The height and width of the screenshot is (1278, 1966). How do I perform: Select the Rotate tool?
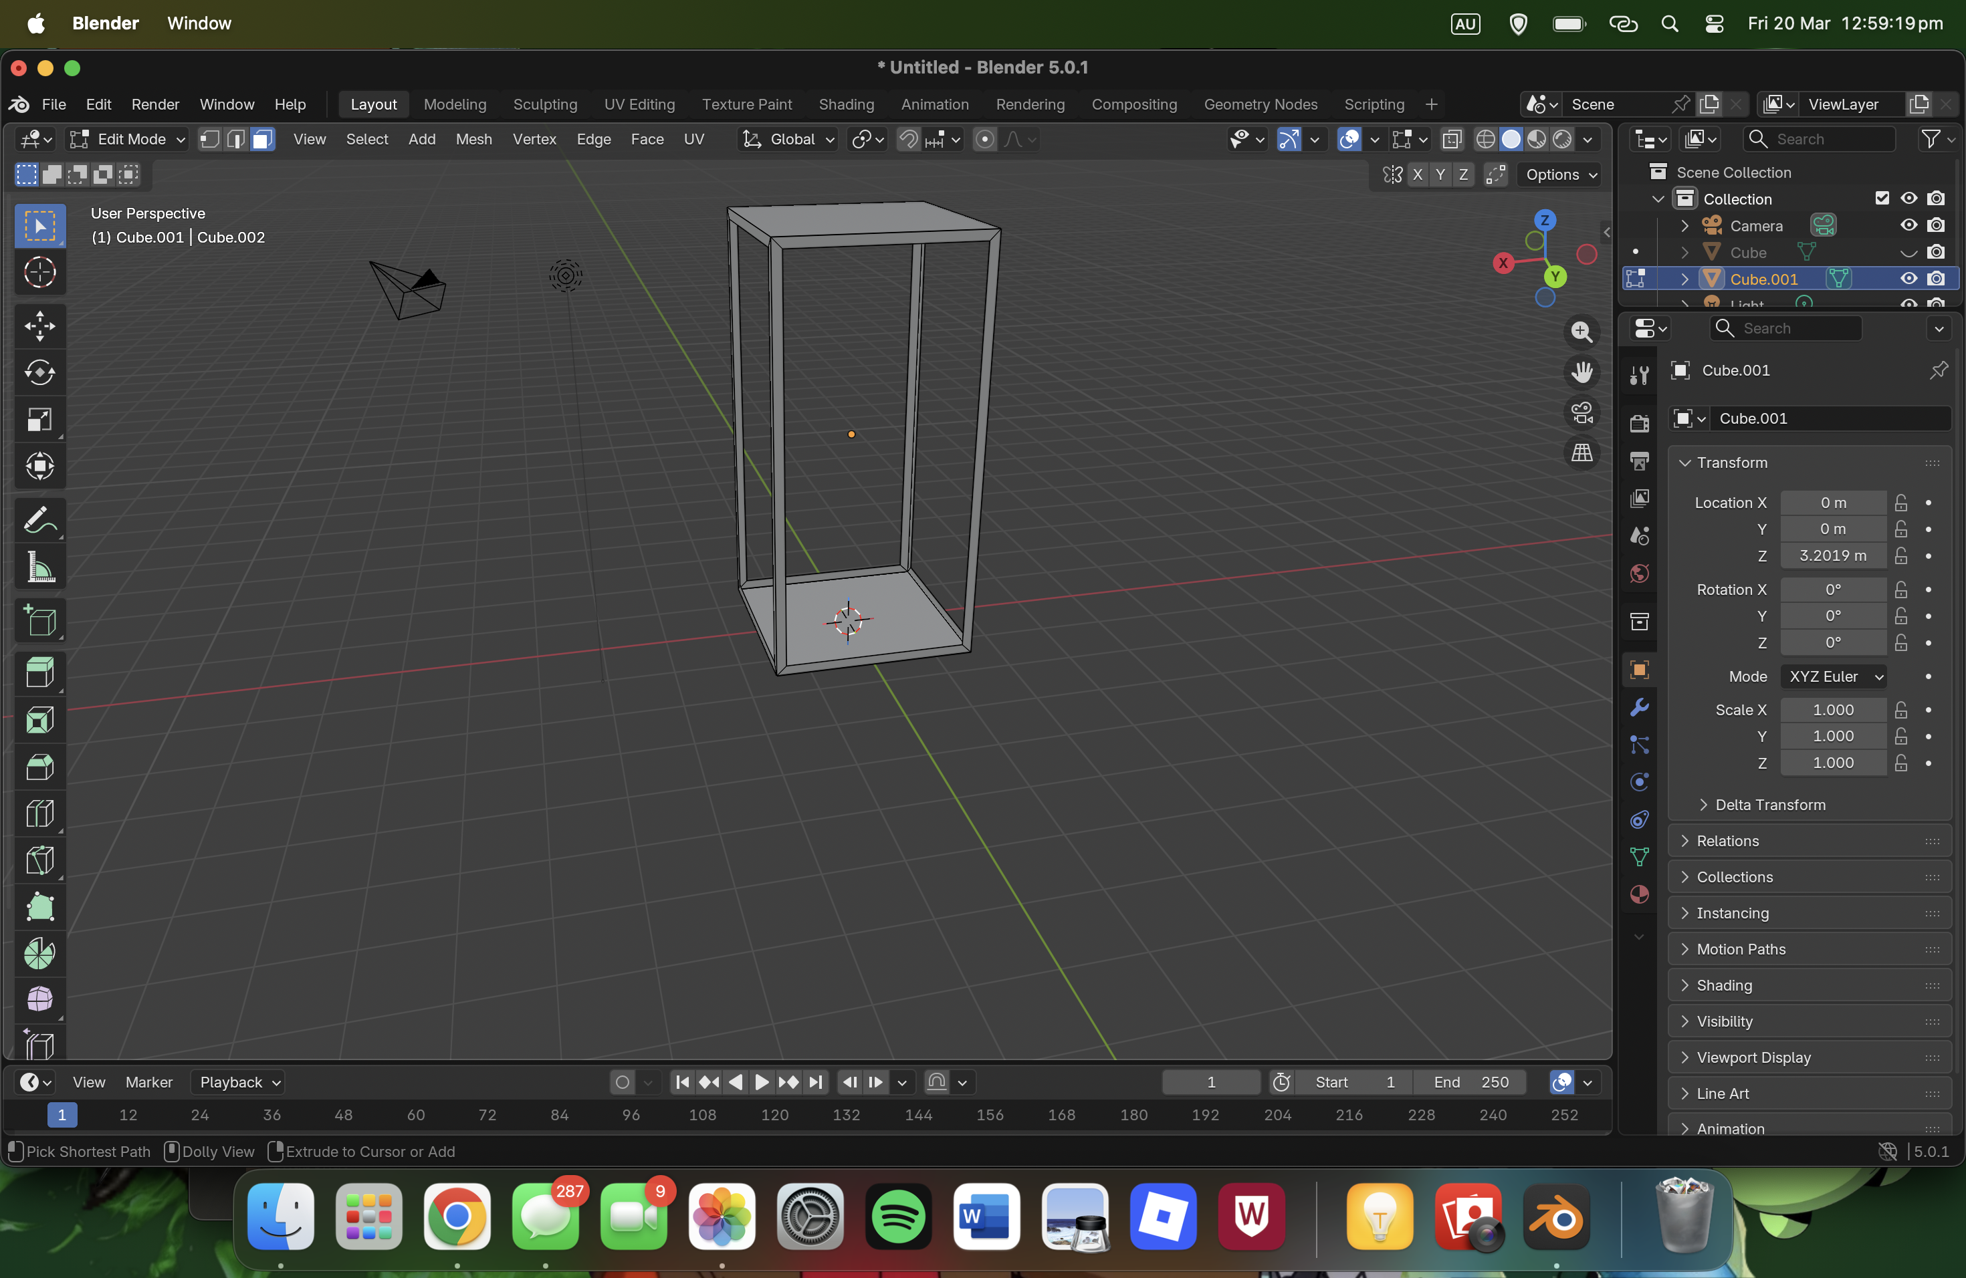(39, 372)
